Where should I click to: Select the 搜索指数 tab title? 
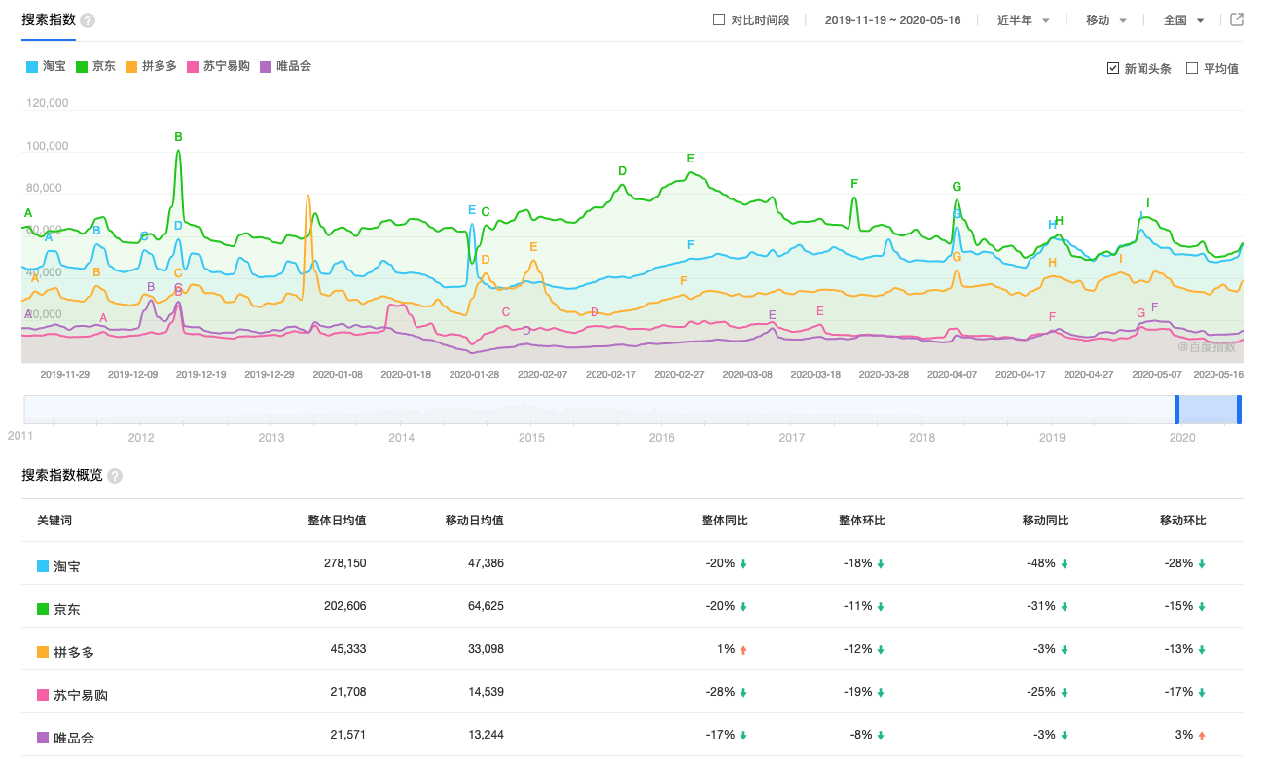(49, 19)
